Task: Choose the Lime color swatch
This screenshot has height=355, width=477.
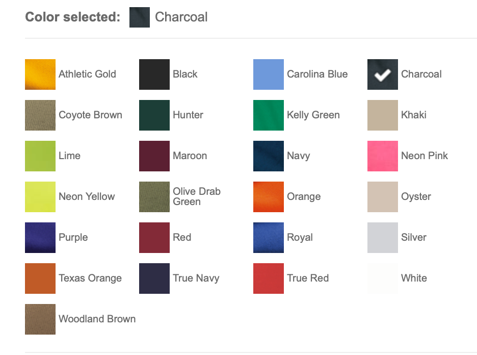Action: point(40,156)
